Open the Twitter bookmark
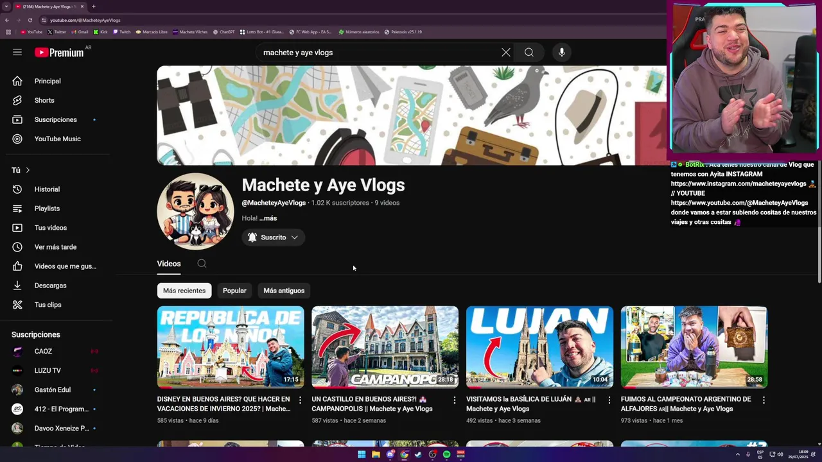The height and width of the screenshot is (462, 822). pyautogui.click(x=57, y=32)
